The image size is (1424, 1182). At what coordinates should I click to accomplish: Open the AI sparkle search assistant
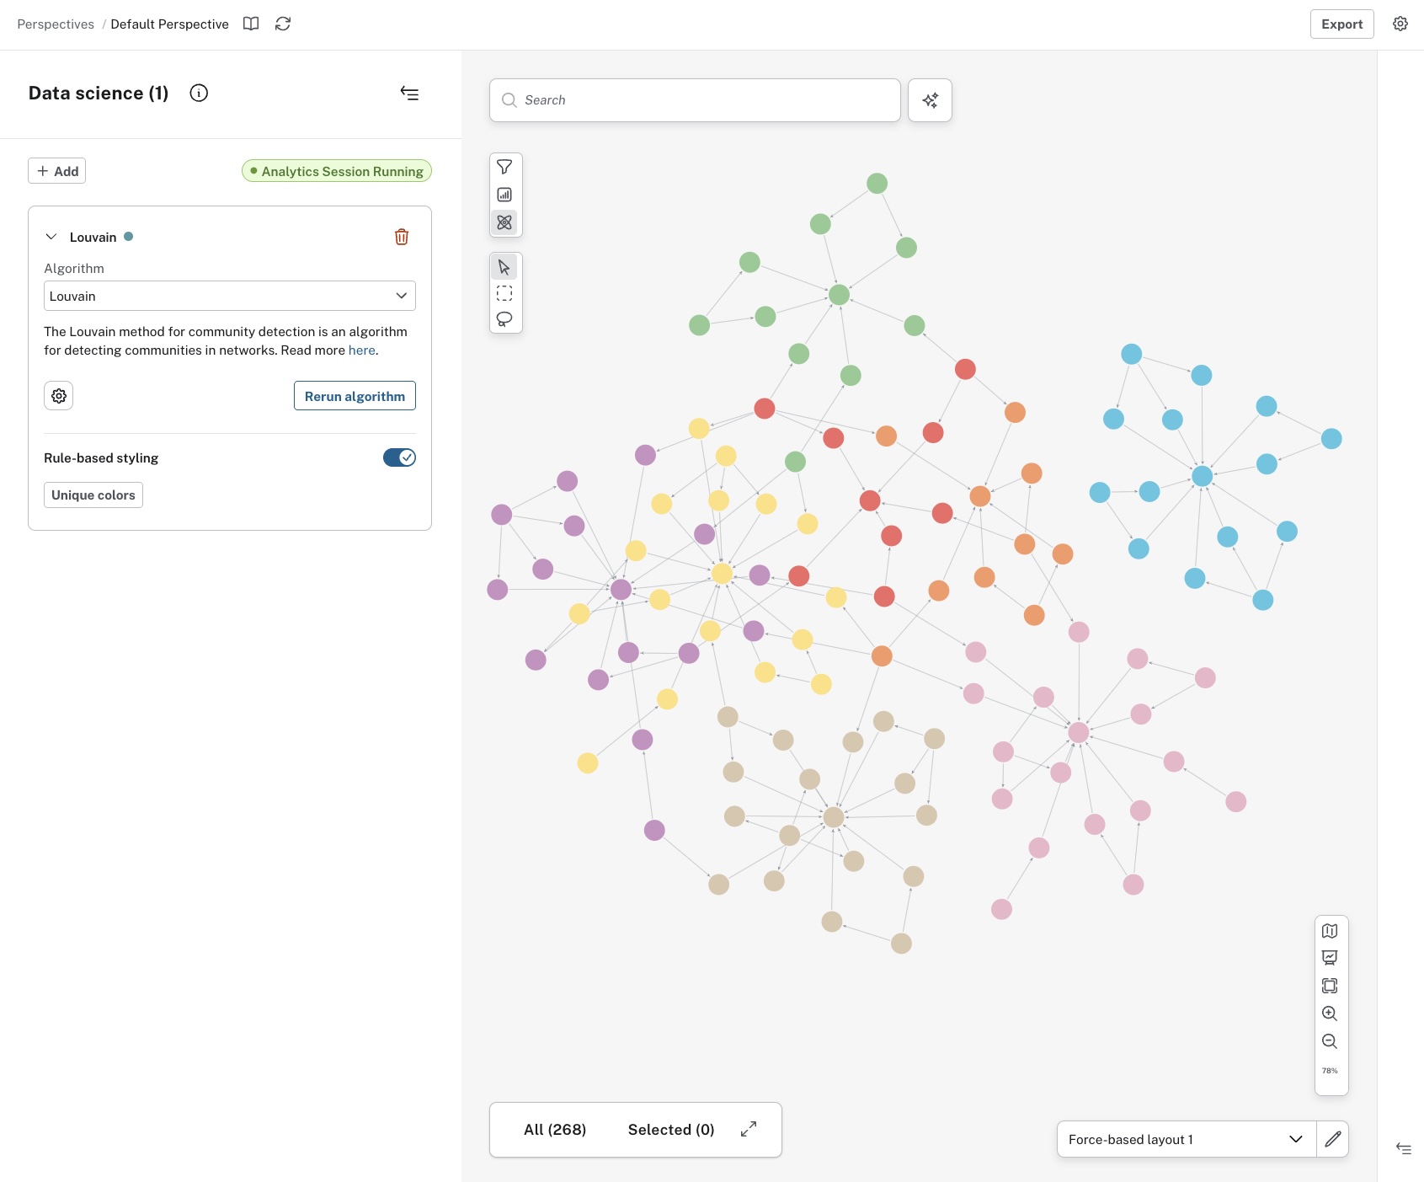(931, 100)
